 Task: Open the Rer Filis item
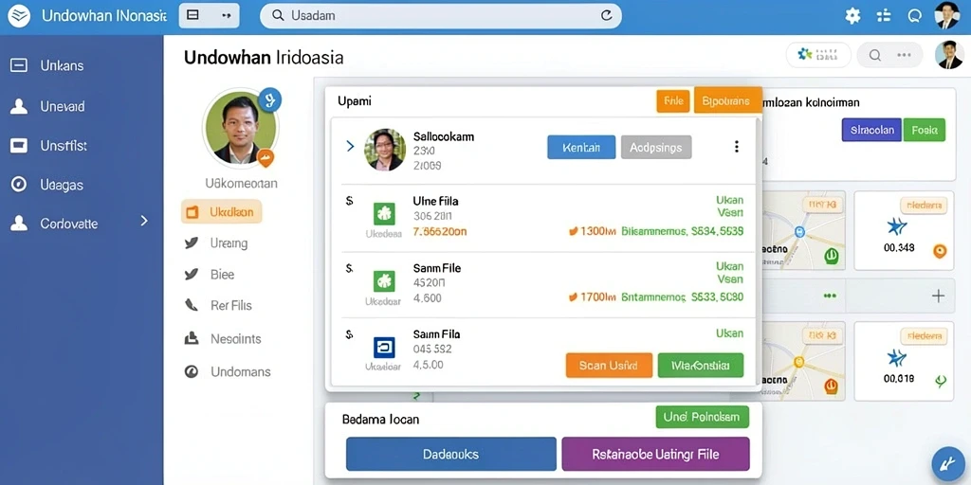click(219, 305)
